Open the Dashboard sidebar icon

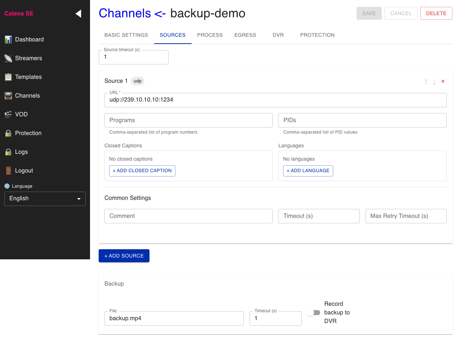8,39
